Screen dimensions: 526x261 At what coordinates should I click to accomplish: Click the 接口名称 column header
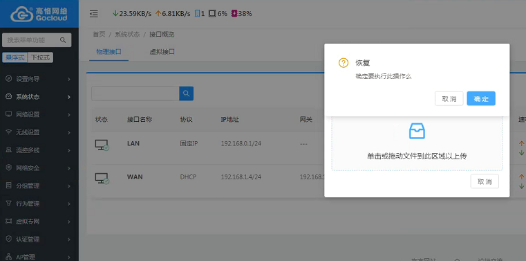coord(140,120)
